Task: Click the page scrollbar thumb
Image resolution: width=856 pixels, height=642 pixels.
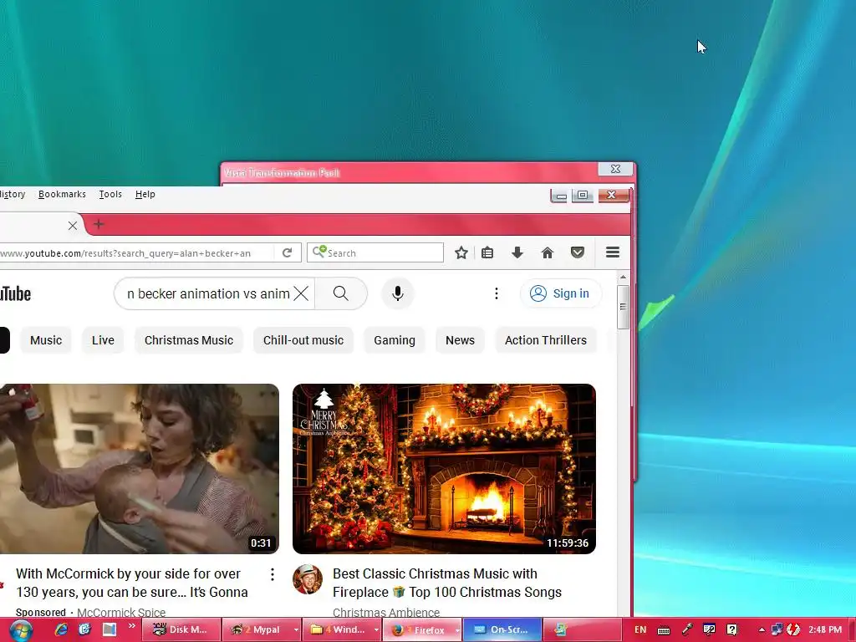Action: tap(623, 307)
